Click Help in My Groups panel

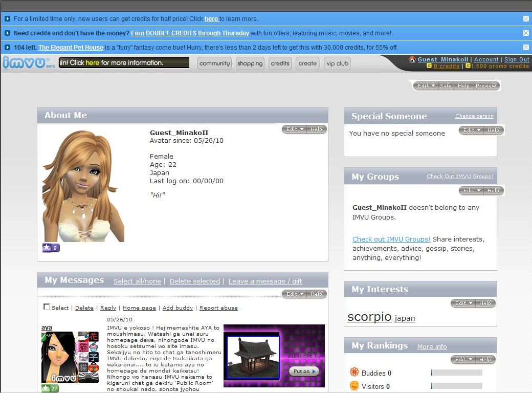point(493,191)
